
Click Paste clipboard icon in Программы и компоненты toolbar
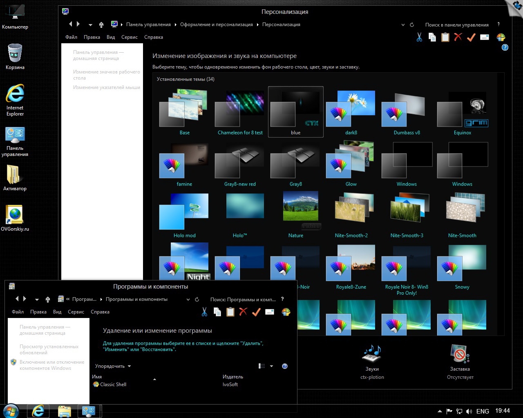[x=230, y=312]
